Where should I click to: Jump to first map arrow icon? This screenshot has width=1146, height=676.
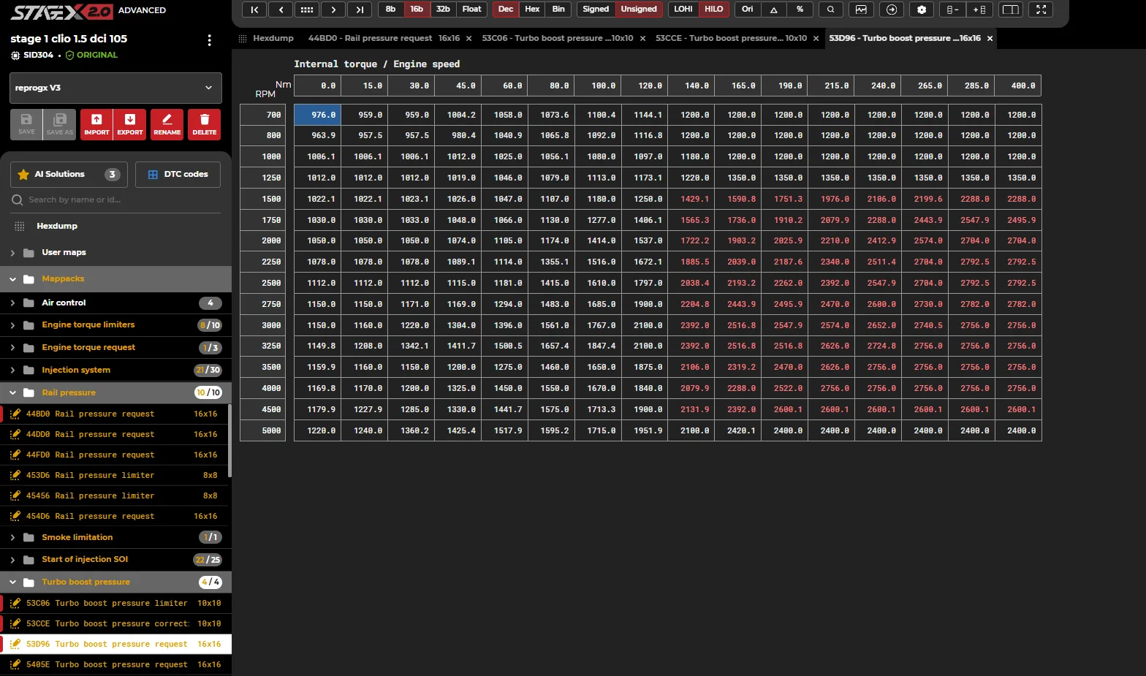point(254,10)
